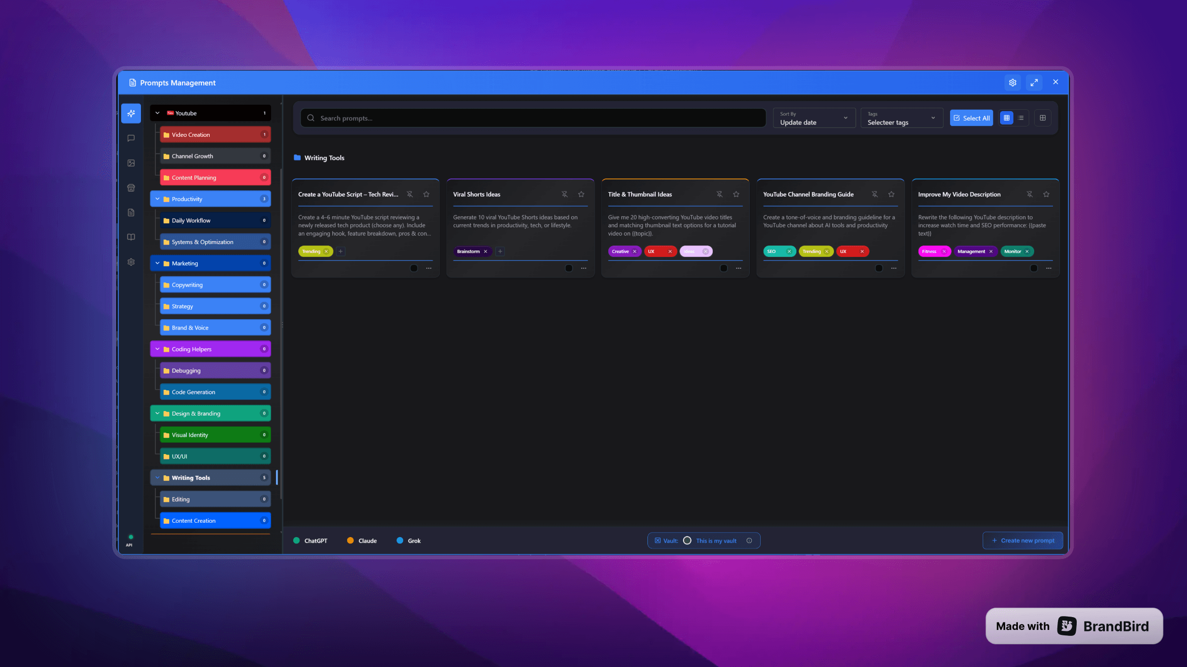
Task: Open the library book icon in the sidebar
Action: 131,237
